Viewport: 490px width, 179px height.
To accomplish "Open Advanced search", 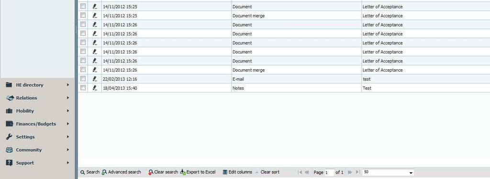I will click(x=121, y=172).
